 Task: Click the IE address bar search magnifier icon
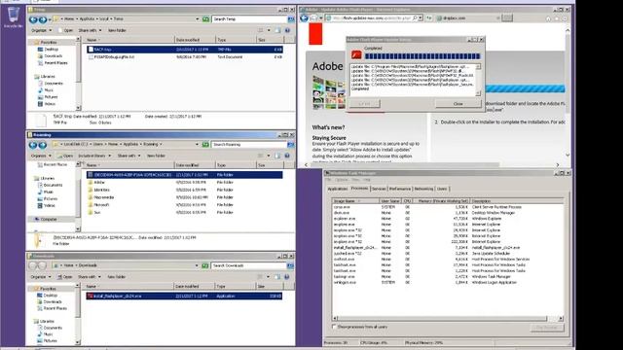[415, 17]
